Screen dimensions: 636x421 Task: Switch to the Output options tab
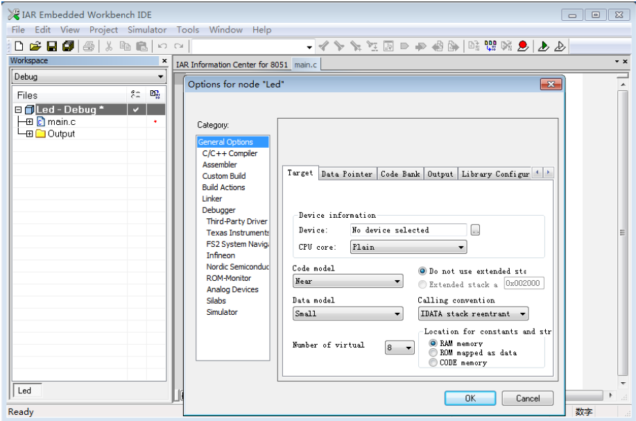point(440,173)
